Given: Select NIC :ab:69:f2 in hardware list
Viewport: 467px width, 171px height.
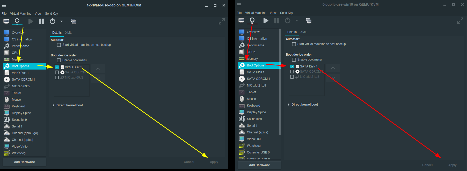Looking at the screenshot, I should pos(25,86).
